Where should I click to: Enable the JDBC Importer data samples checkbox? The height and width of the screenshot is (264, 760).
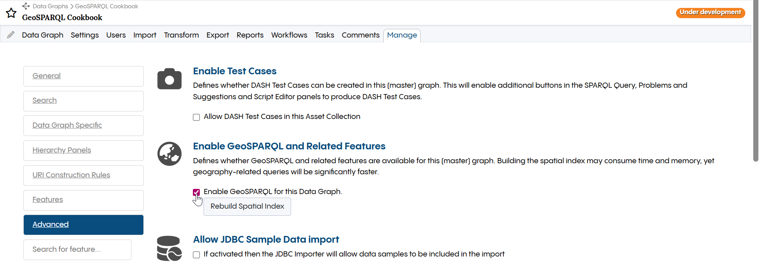[196, 255]
